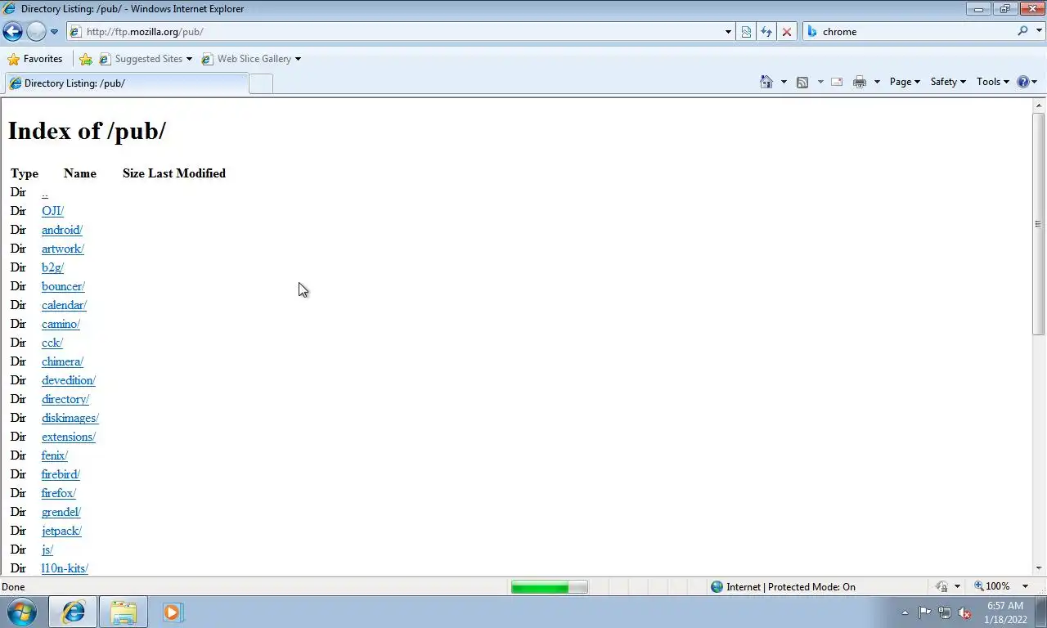Click the Read Mail icon
This screenshot has width=1047, height=628.
(x=837, y=82)
